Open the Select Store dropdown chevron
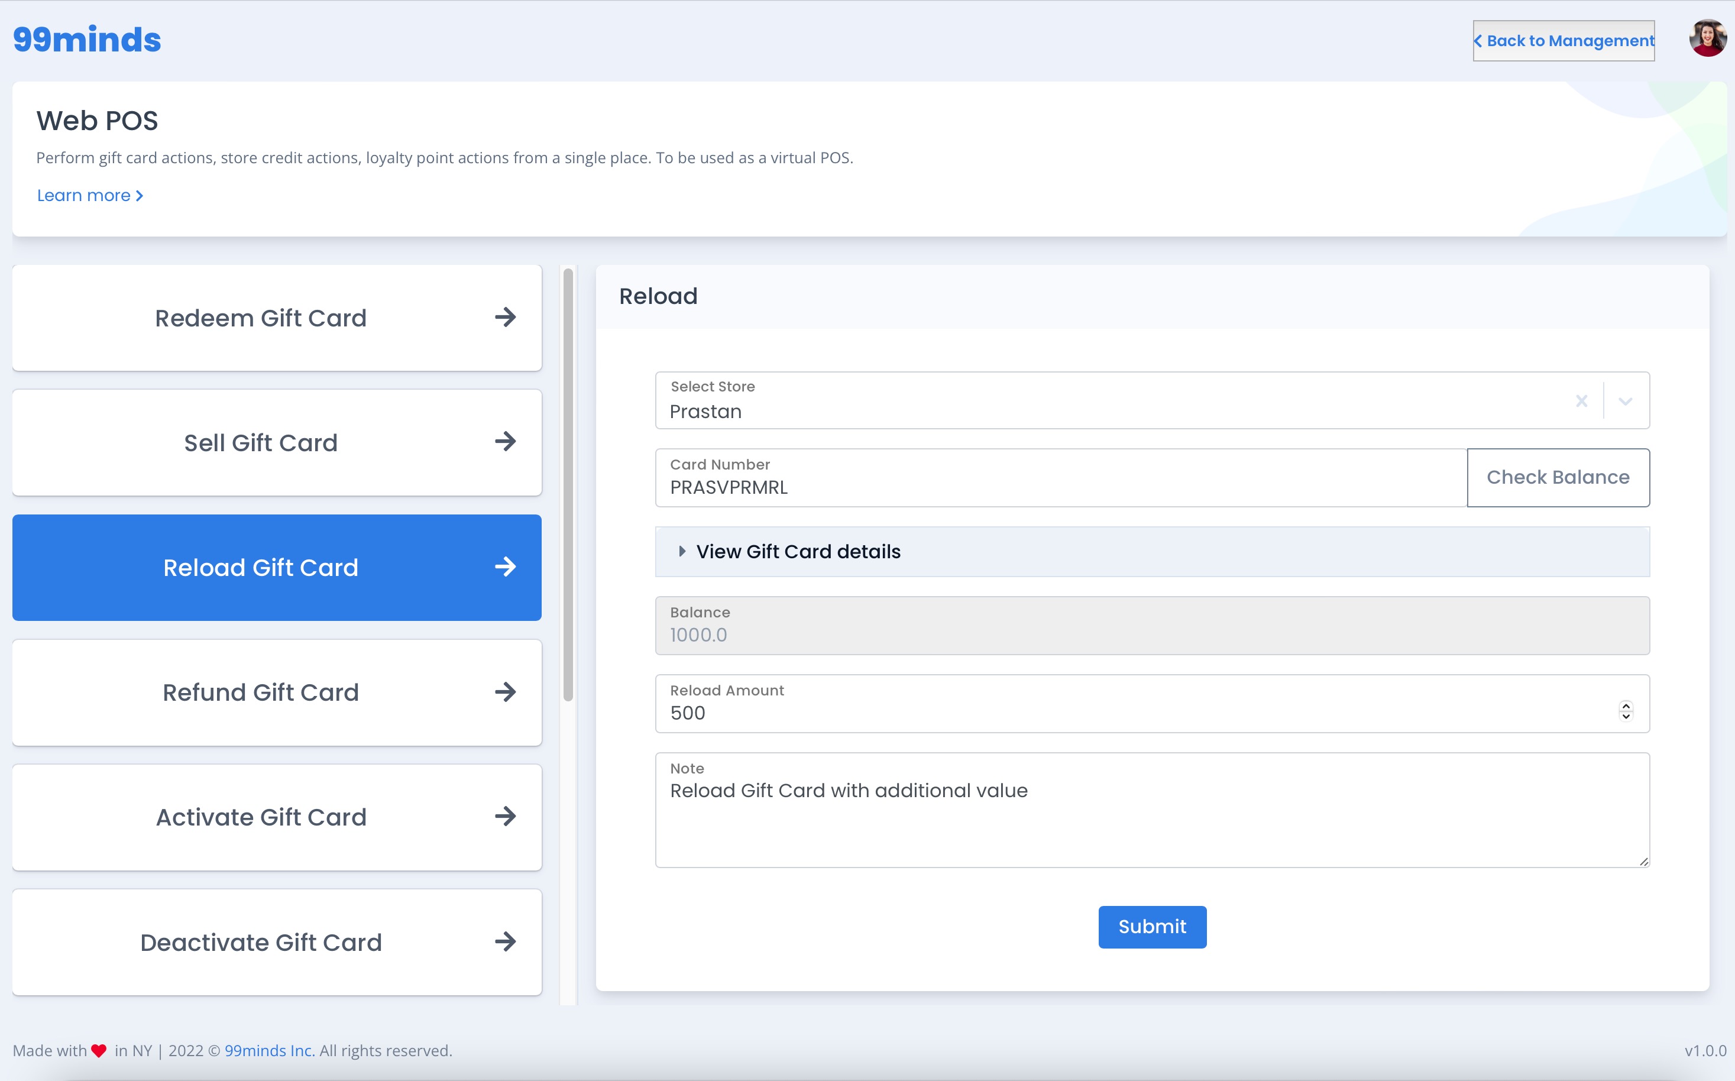This screenshot has height=1081, width=1735. [1625, 401]
